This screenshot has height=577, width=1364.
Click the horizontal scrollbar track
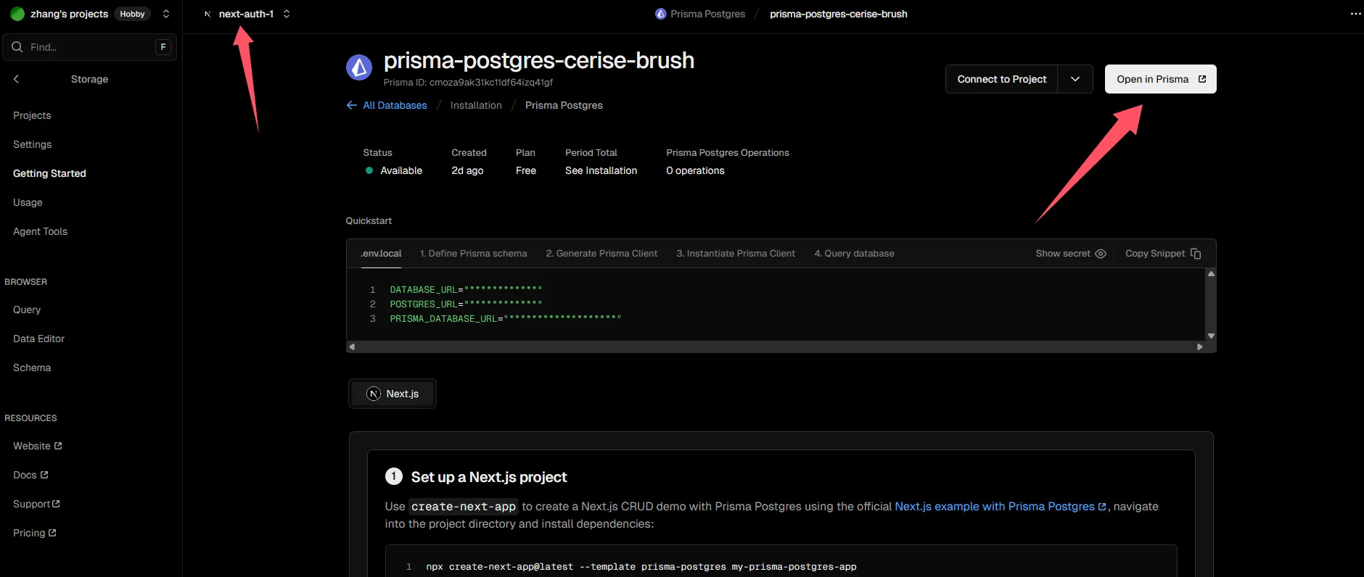(776, 346)
